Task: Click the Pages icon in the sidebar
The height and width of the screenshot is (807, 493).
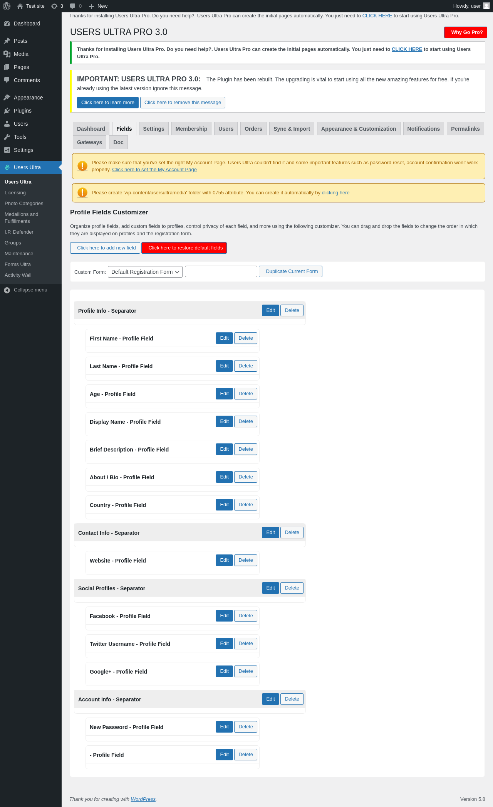Action: pyautogui.click(x=7, y=67)
